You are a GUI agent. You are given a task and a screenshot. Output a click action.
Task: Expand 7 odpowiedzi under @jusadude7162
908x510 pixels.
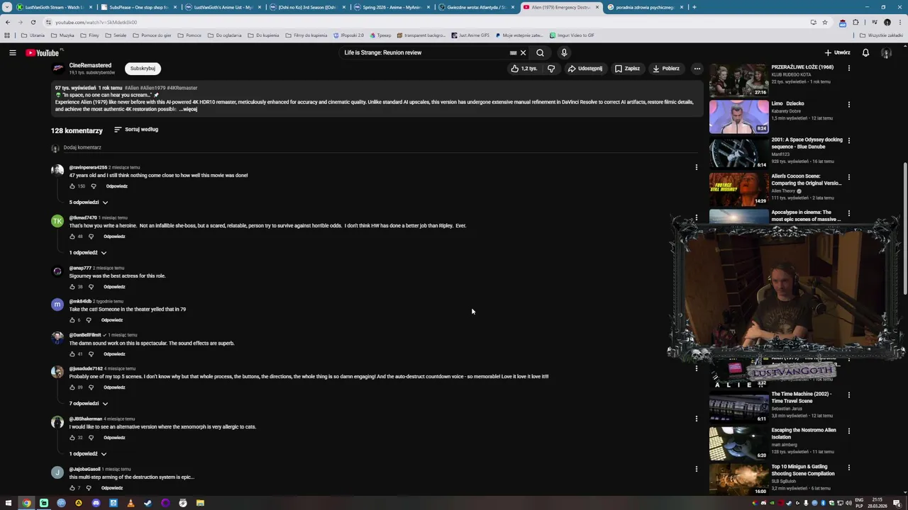pos(89,404)
